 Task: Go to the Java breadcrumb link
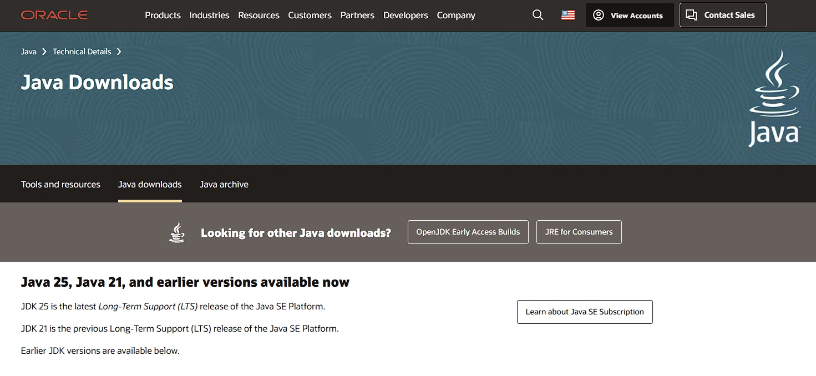pyautogui.click(x=29, y=52)
